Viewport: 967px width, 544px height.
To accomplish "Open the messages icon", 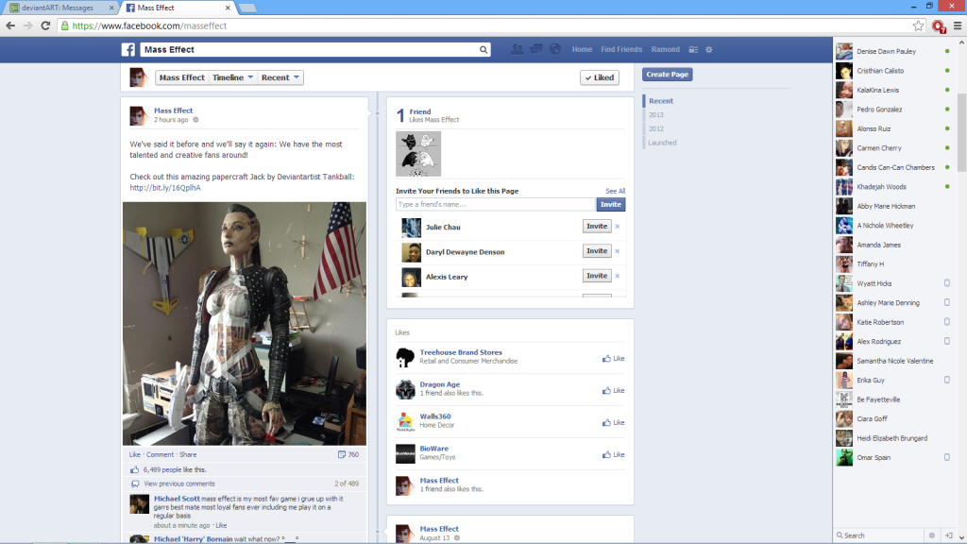I will 536,49.
